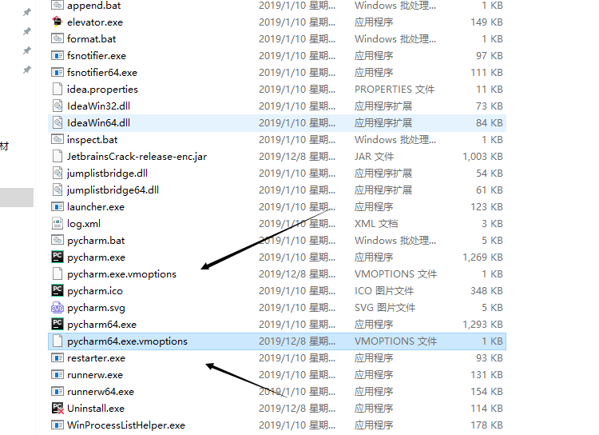599x435 pixels.
Task: Click the highlighted gray item in left sidebar
Action: [17, 198]
